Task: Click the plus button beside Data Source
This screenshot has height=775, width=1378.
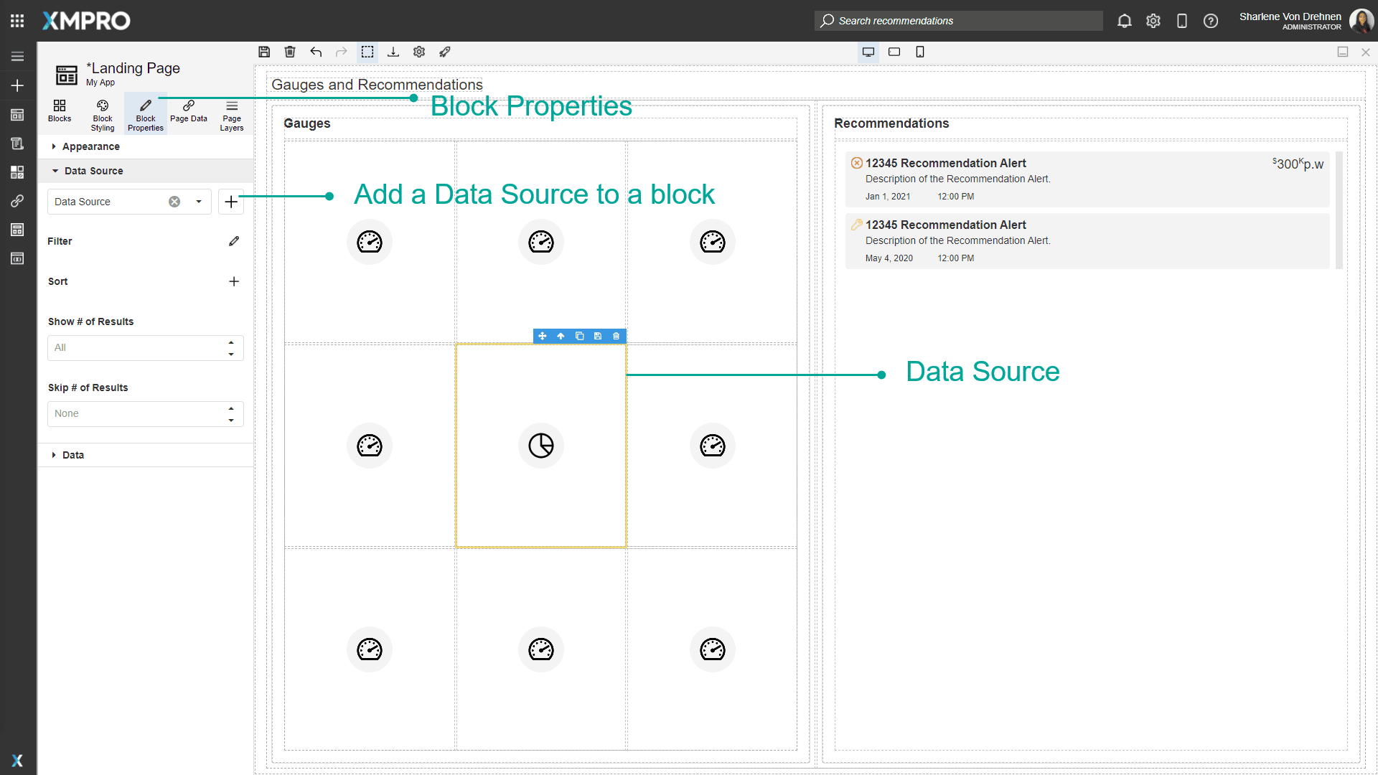Action: tap(231, 202)
